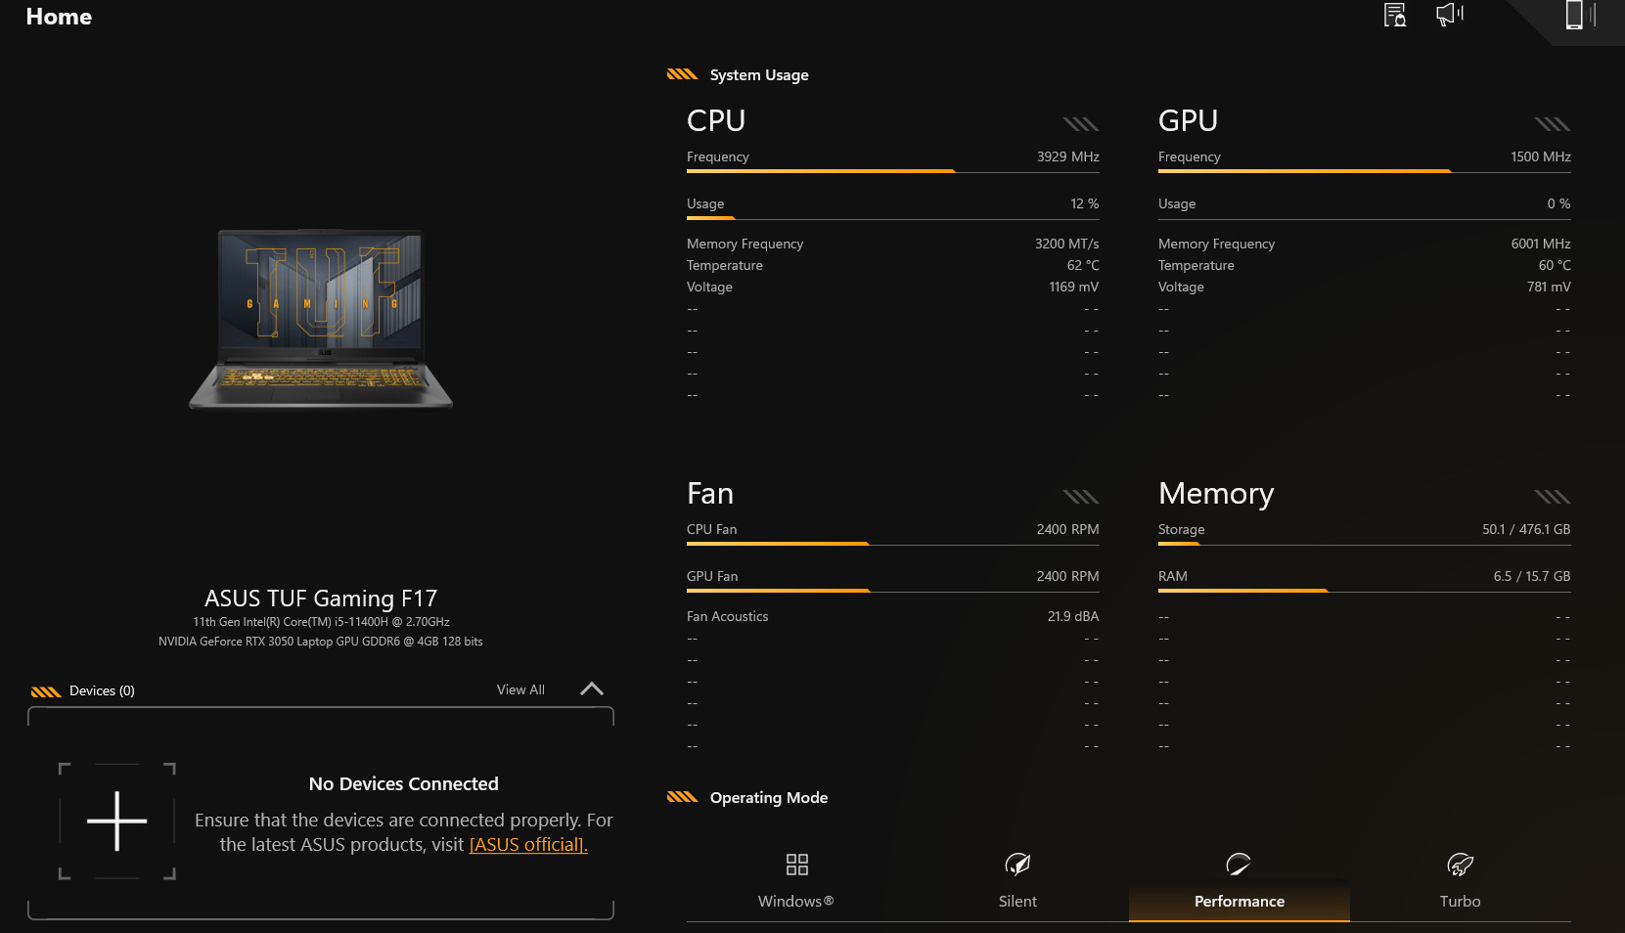Click the System Usage heading
The width and height of the screenshot is (1625, 933).
point(759,75)
